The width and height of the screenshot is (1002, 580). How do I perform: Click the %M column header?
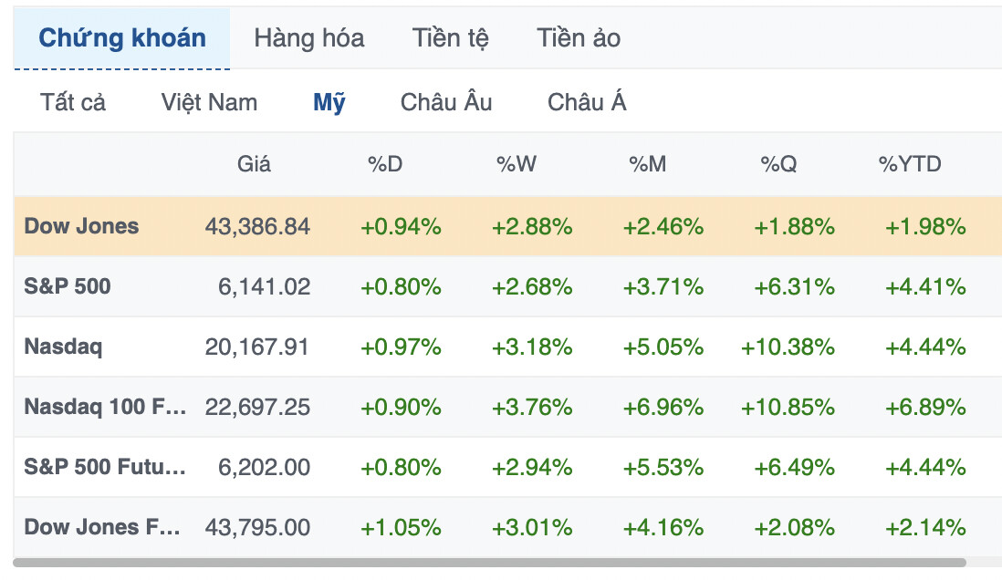pyautogui.click(x=647, y=164)
